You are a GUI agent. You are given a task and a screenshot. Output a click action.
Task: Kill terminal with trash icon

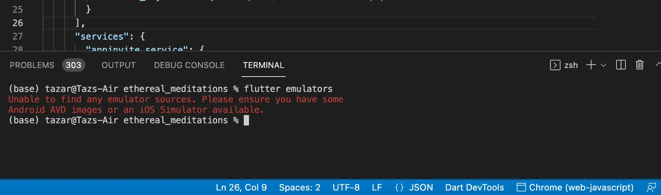[640, 65]
